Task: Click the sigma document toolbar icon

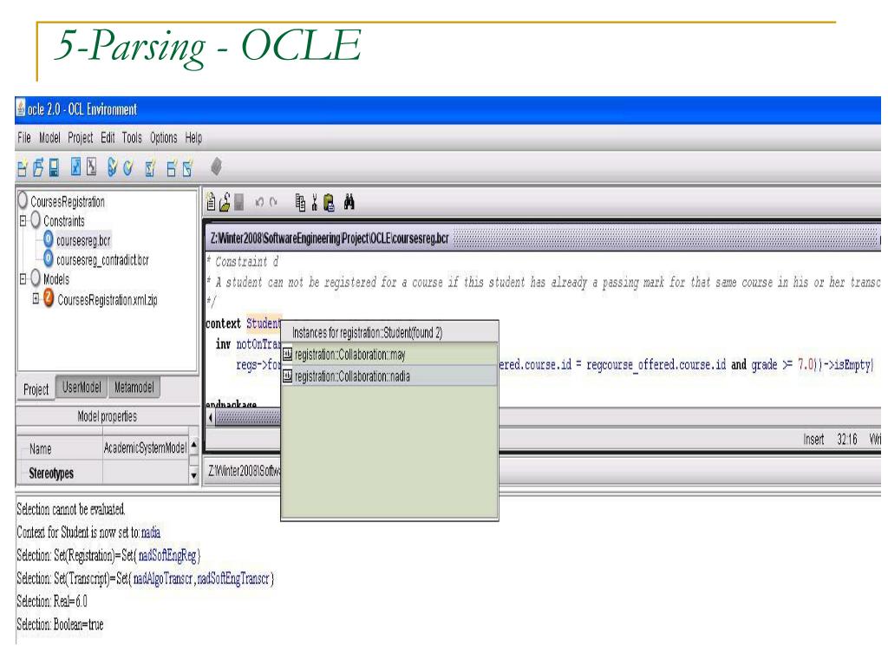Action: pyautogui.click(x=150, y=168)
